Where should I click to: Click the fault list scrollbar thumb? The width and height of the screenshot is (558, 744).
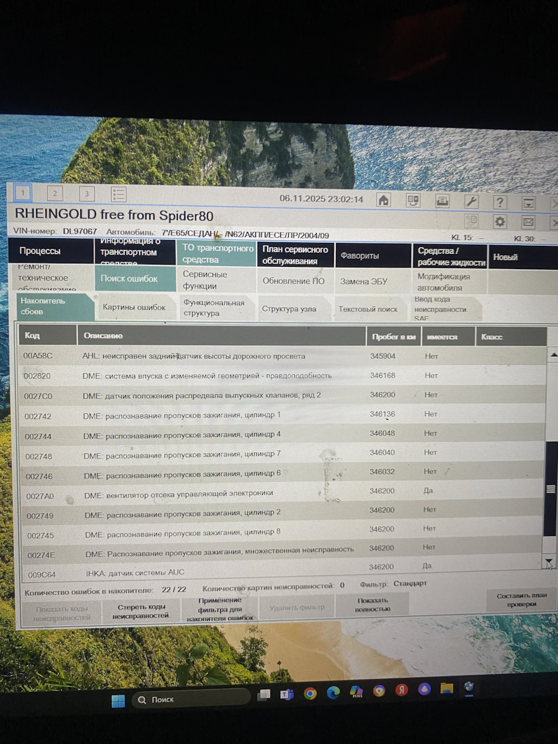(550, 489)
